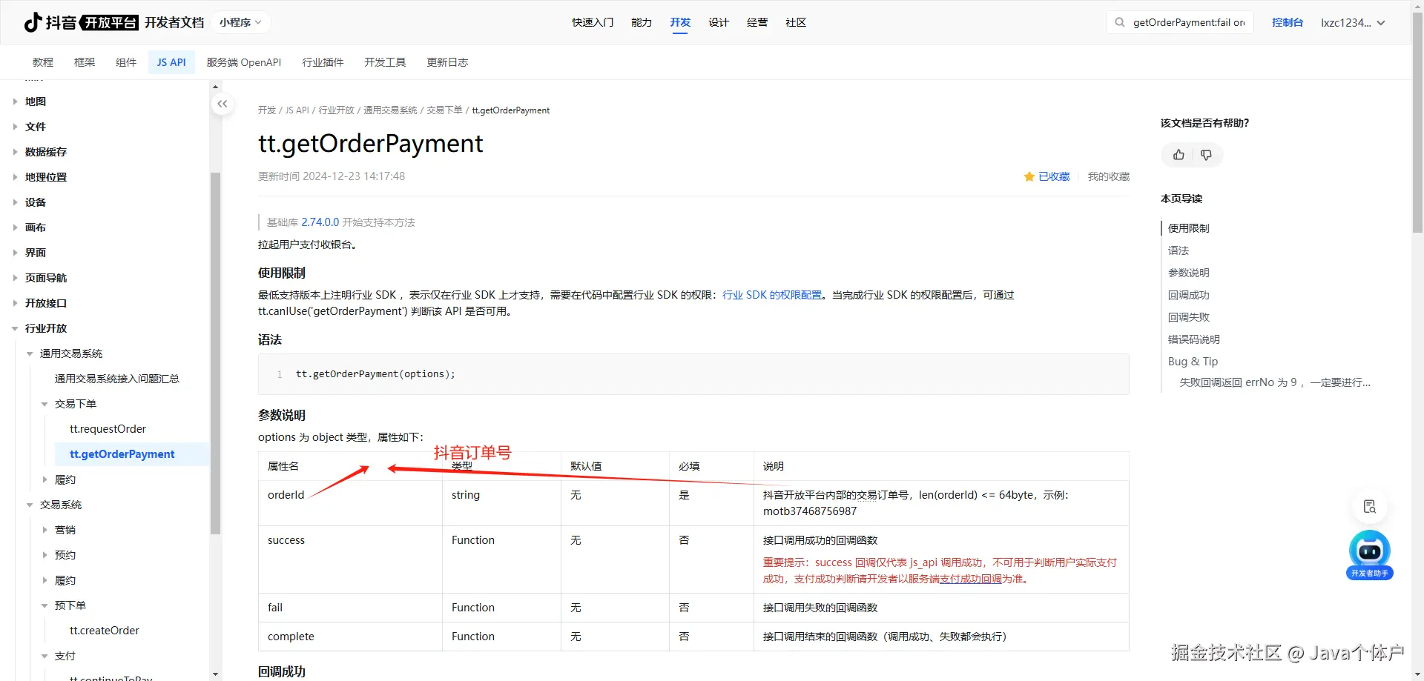Switch to the 组件 tab
The image size is (1424, 681).
[x=126, y=62]
